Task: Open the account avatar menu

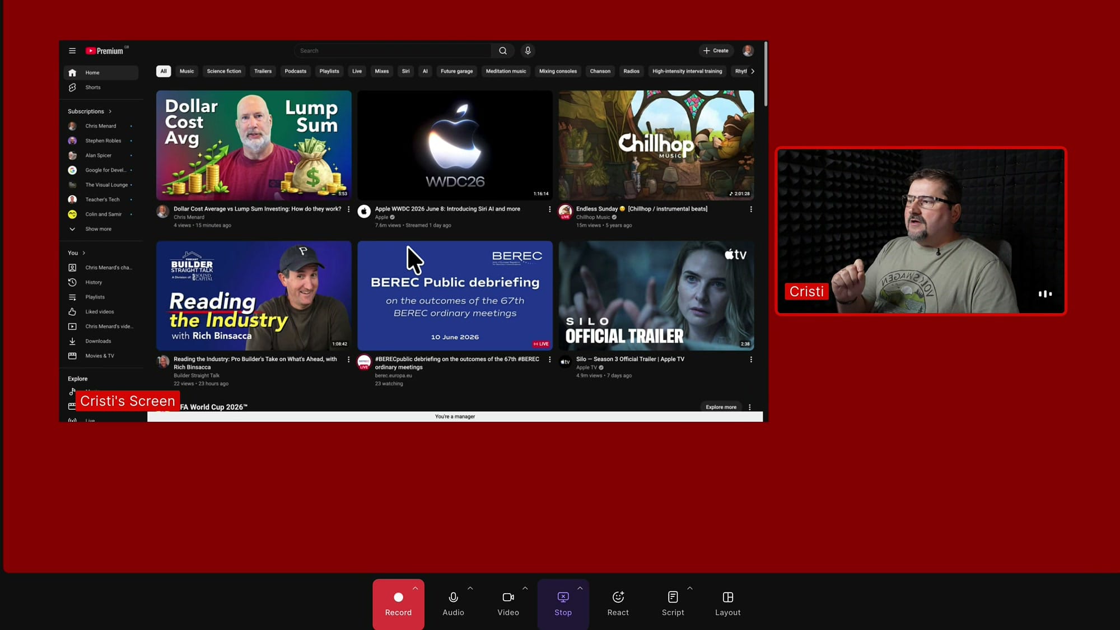Action: [748, 51]
